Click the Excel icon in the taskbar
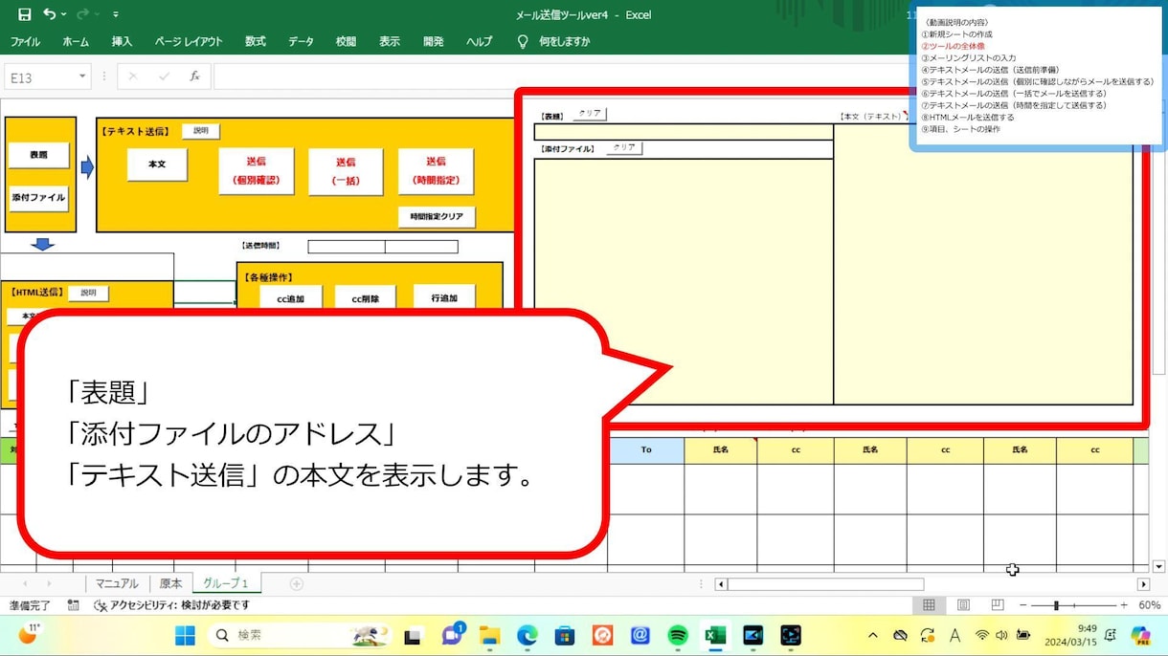Image resolution: width=1168 pixels, height=656 pixels. [x=715, y=635]
